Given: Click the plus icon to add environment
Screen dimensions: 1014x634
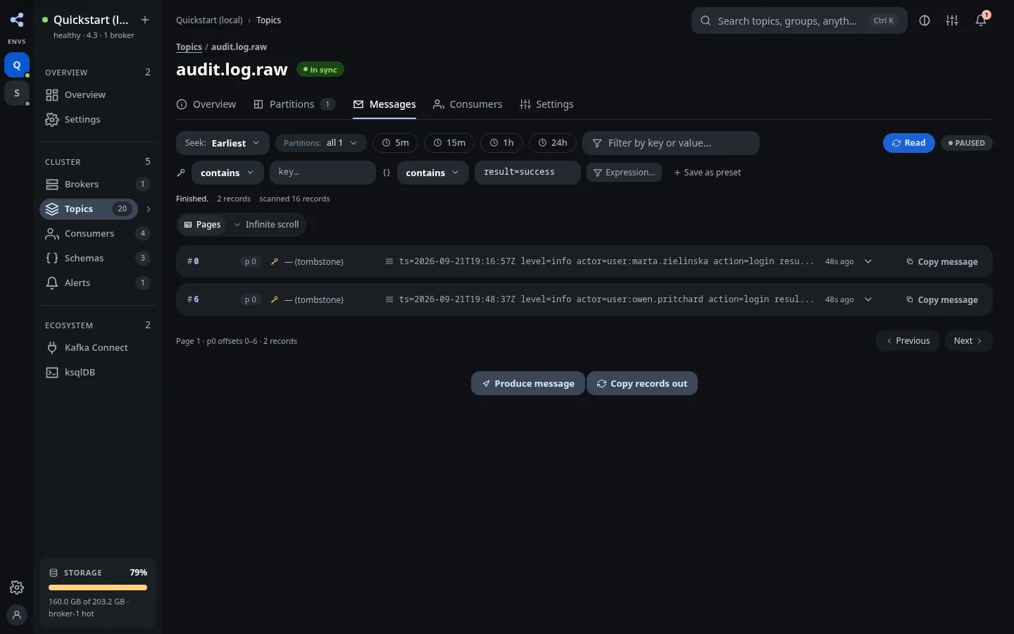Looking at the screenshot, I should (x=144, y=20).
